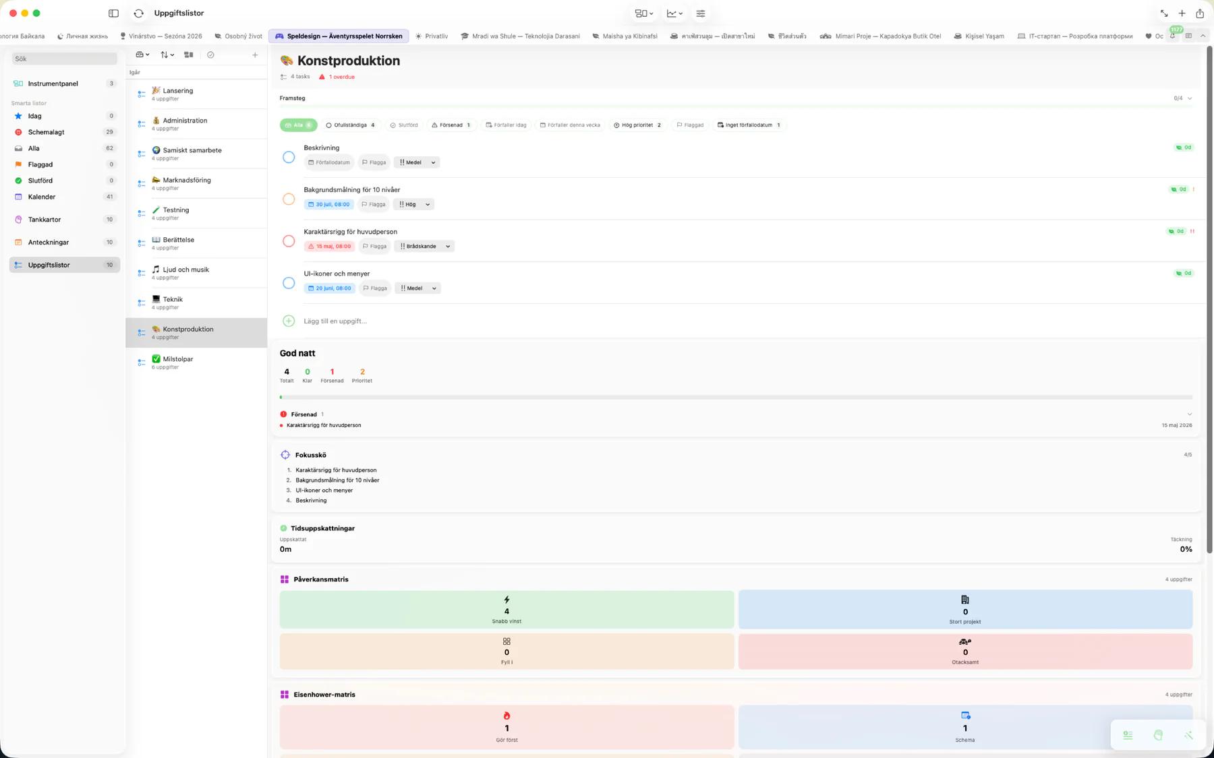Click the share icon in title bar

1200,13
